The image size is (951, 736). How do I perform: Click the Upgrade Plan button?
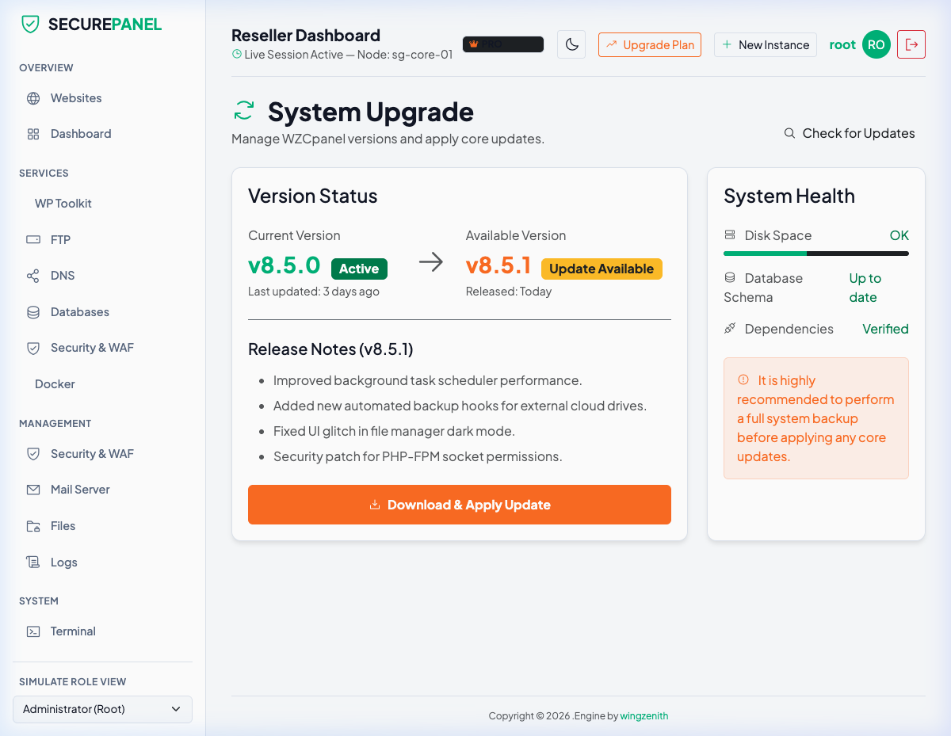[x=650, y=44]
